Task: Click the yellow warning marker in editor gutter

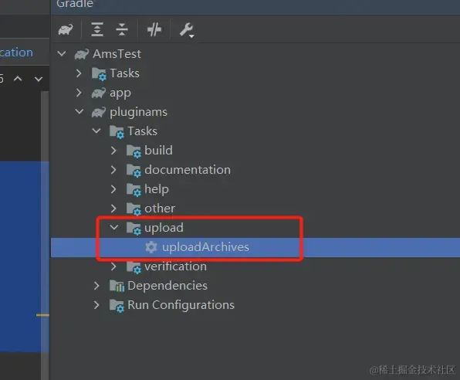Action: tap(42, 315)
